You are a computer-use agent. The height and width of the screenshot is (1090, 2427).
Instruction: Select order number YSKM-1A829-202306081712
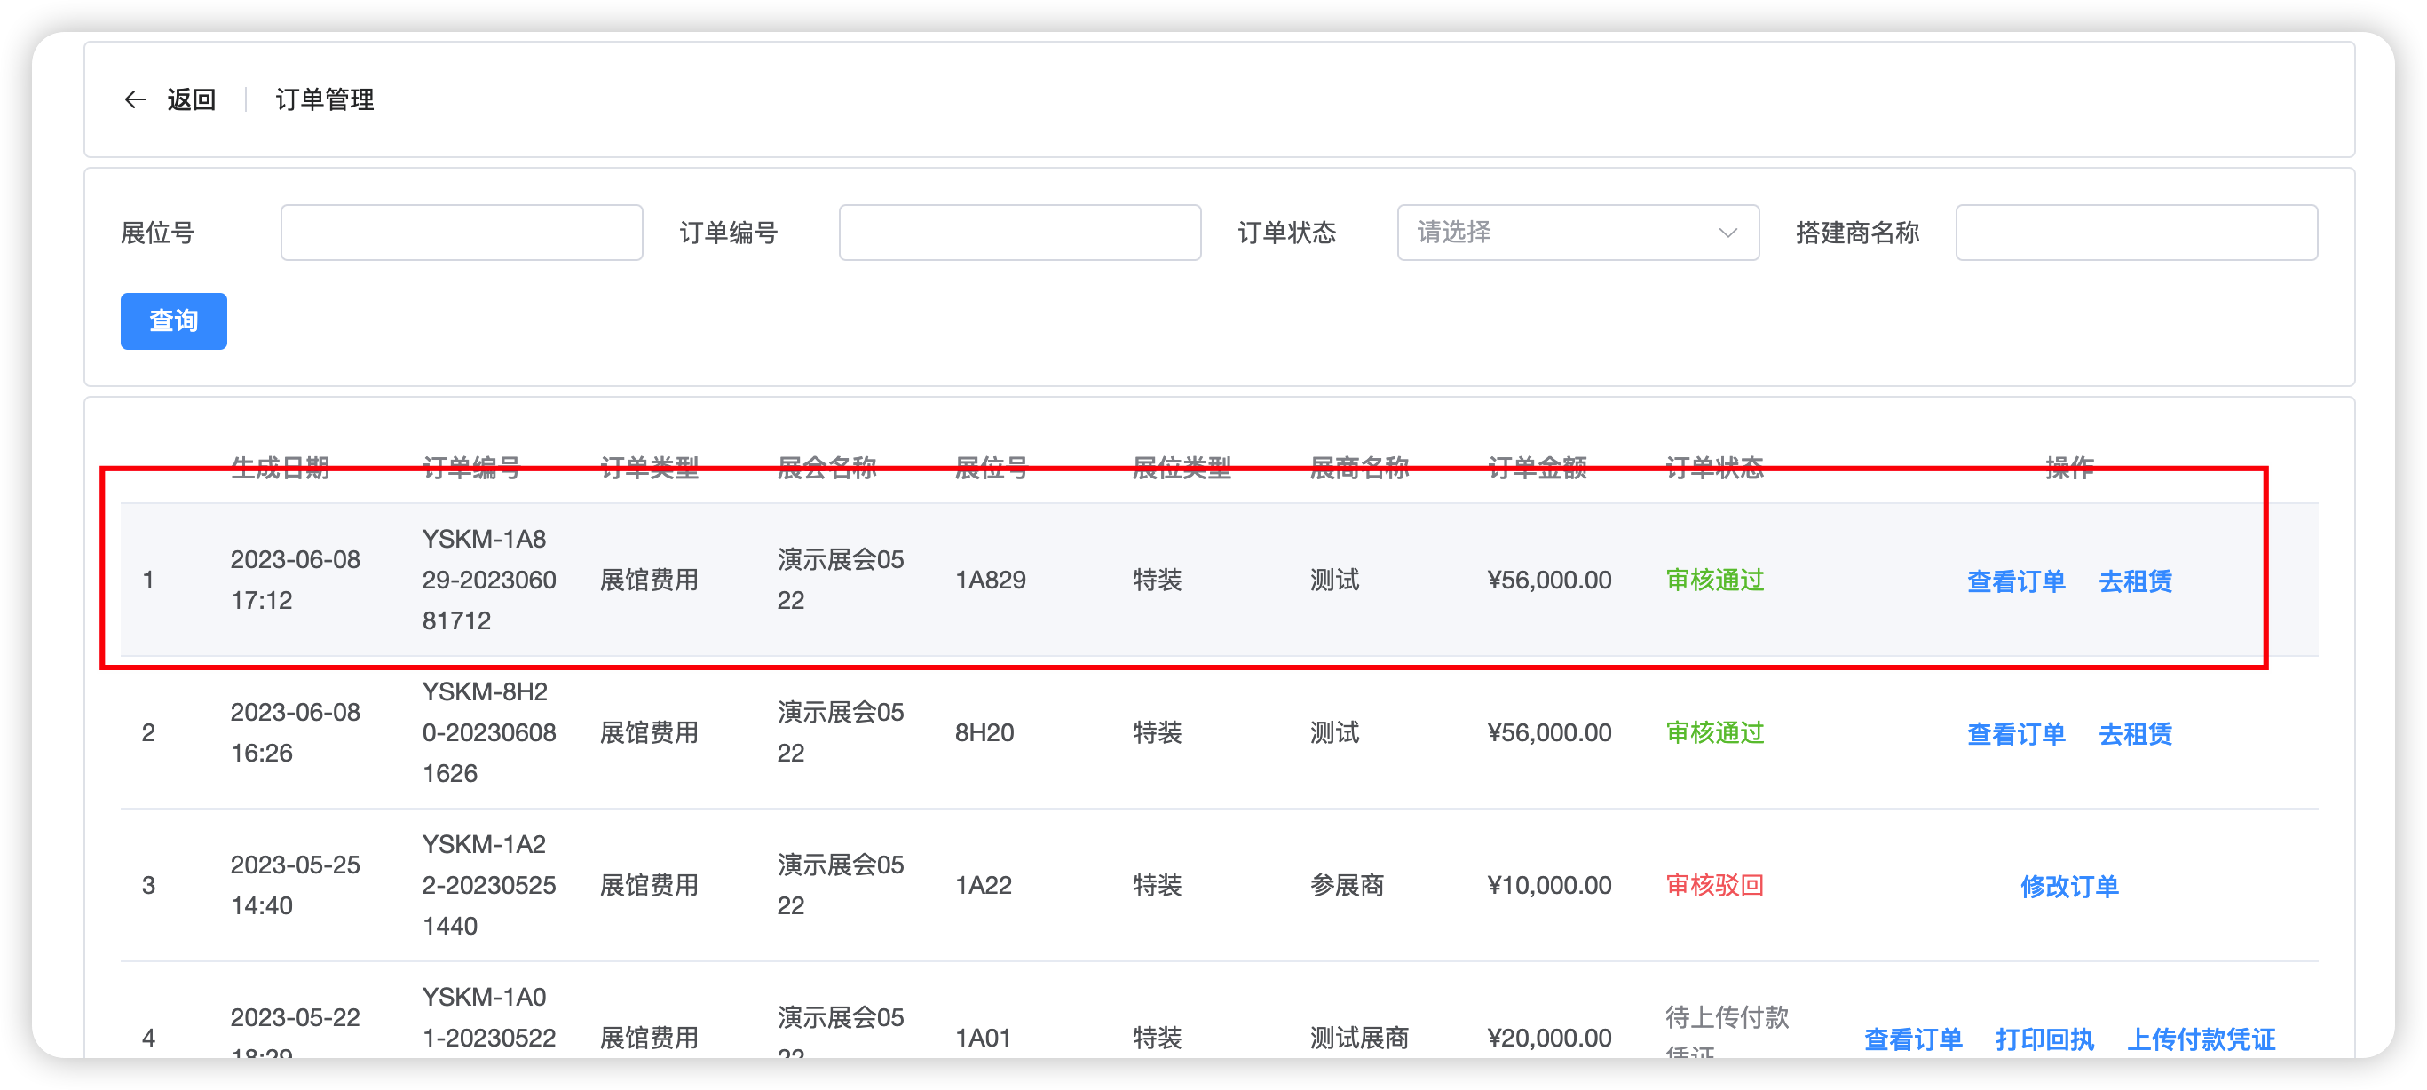(489, 580)
